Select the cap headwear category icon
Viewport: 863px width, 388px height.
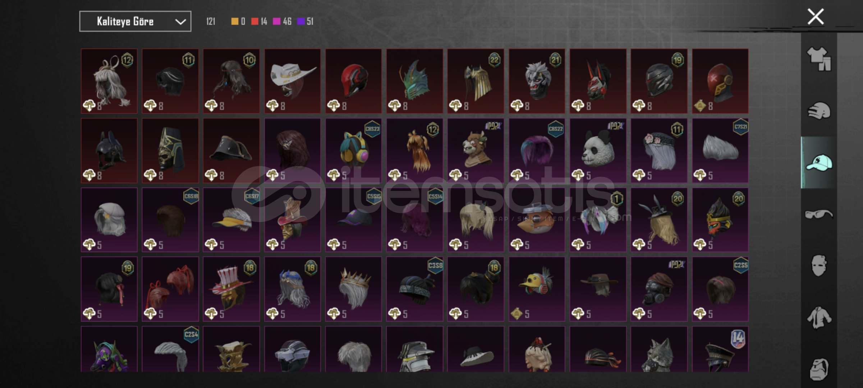pyautogui.click(x=818, y=163)
